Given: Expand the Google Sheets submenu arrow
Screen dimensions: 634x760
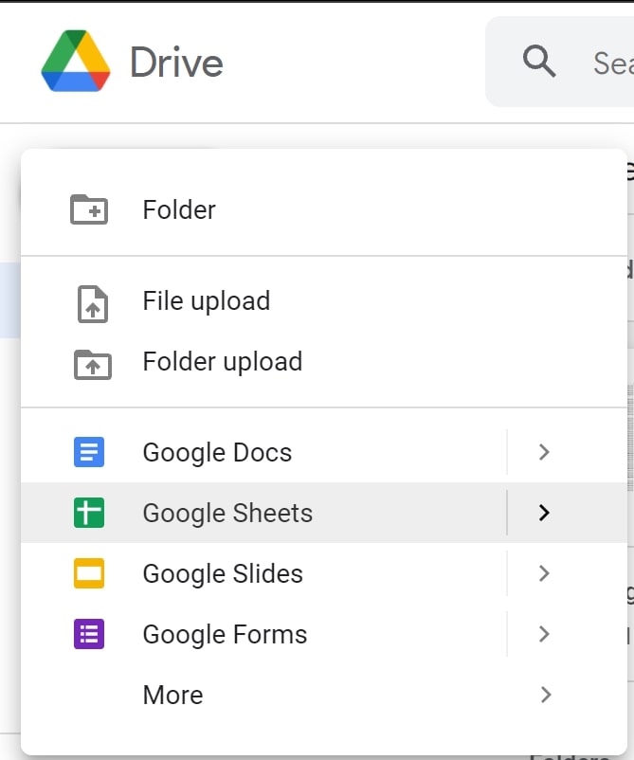Looking at the screenshot, I should coord(544,513).
